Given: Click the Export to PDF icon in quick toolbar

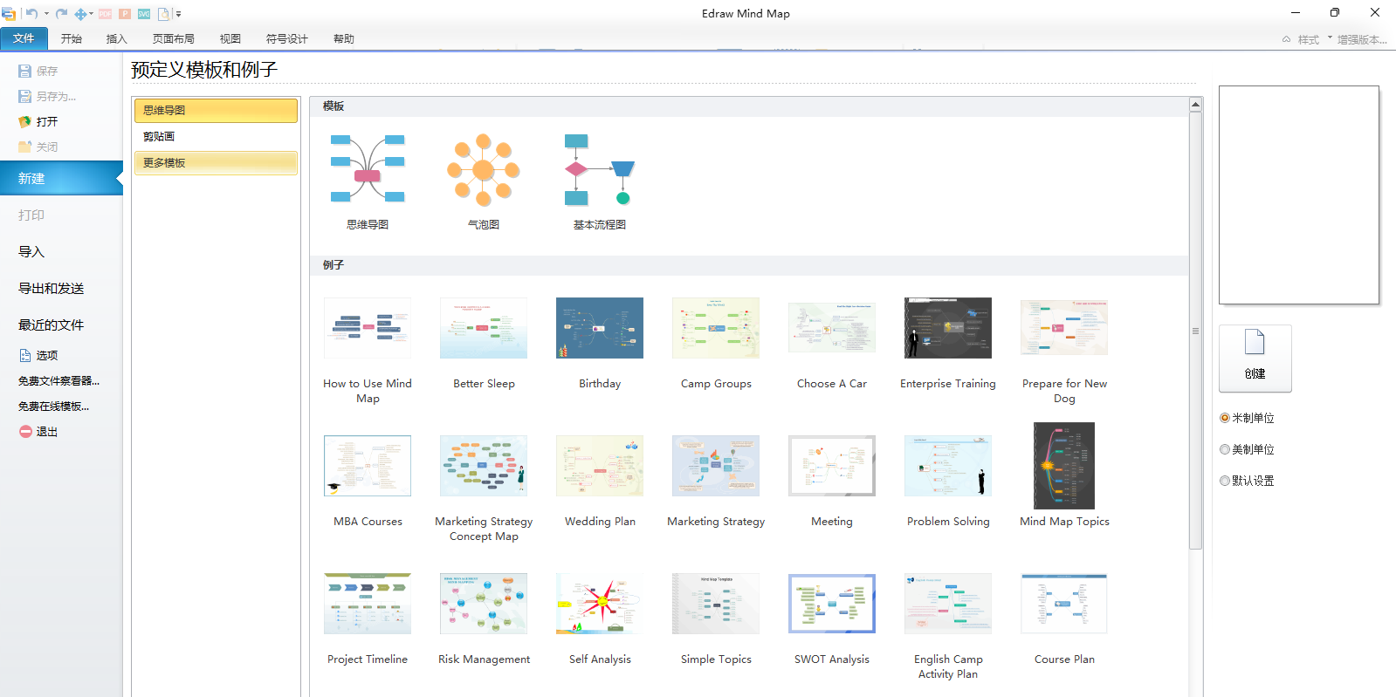Looking at the screenshot, I should (105, 13).
